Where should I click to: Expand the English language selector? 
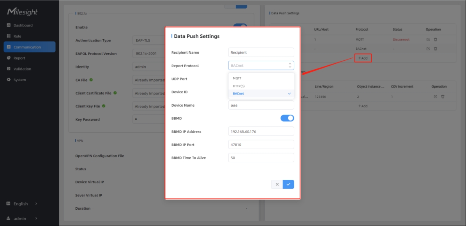(x=22, y=204)
